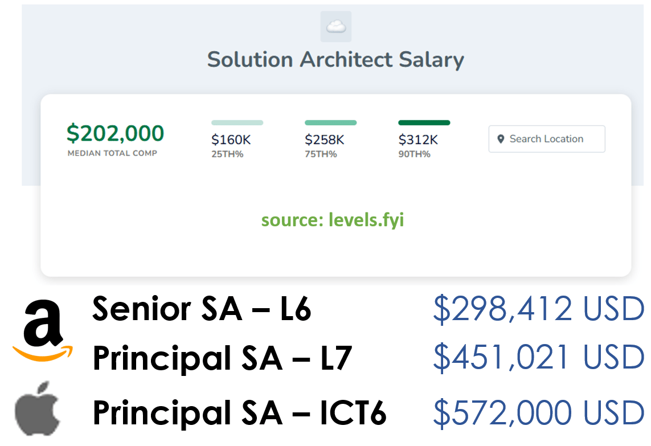Click the $298,412 USD salary amount
Viewport: 651px width, 446px height.
pyautogui.click(x=539, y=309)
